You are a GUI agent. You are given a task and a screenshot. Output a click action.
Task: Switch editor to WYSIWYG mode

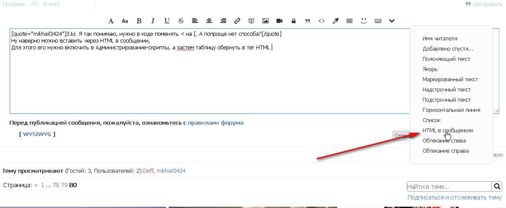click(x=37, y=134)
